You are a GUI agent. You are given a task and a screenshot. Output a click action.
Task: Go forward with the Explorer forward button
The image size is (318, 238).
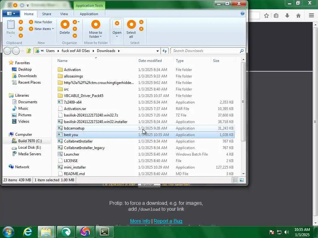(x=16, y=51)
